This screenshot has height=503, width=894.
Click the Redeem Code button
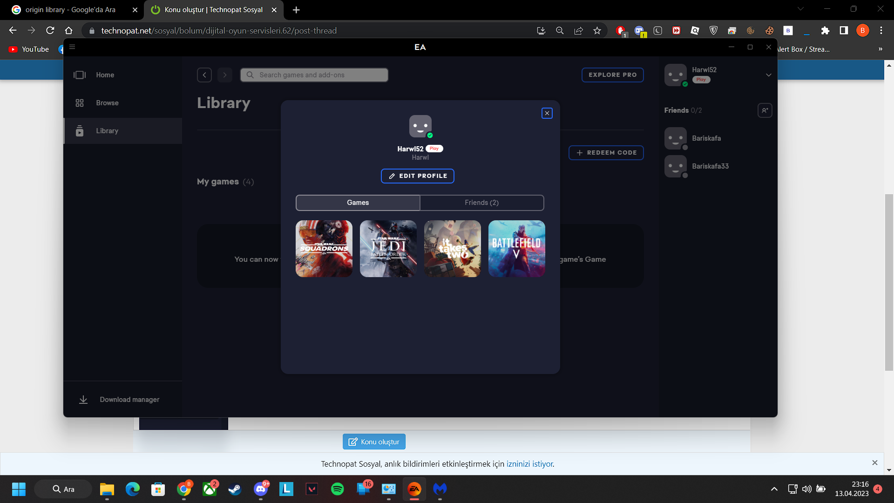[x=606, y=153]
